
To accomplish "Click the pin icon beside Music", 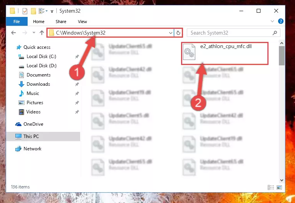I will [x=77, y=93].
